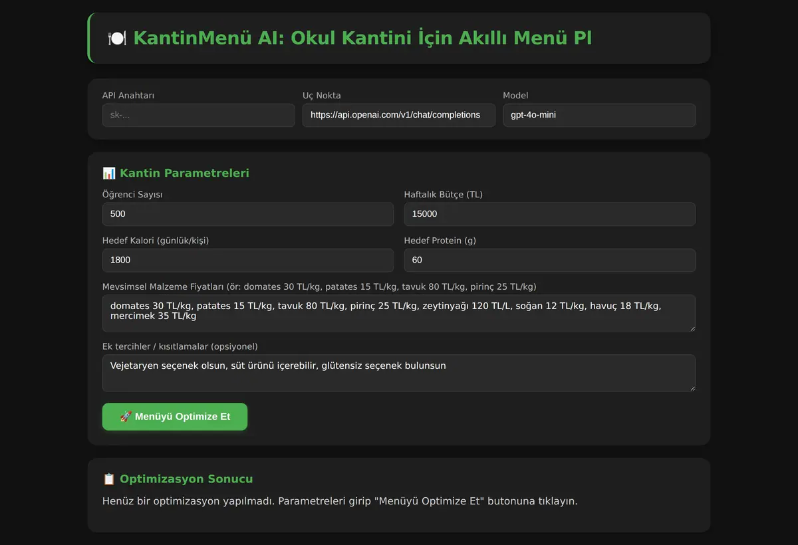The height and width of the screenshot is (545, 798).
Task: Click the Uç Nokta label
Action: pyautogui.click(x=322, y=96)
